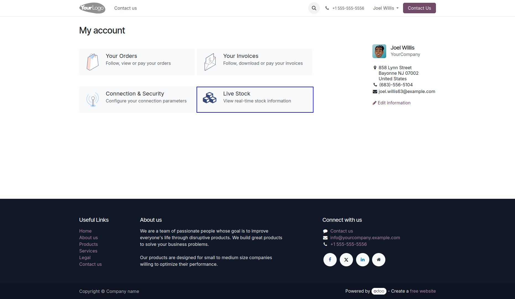Click the Live Stock boxes icon

[x=210, y=98]
